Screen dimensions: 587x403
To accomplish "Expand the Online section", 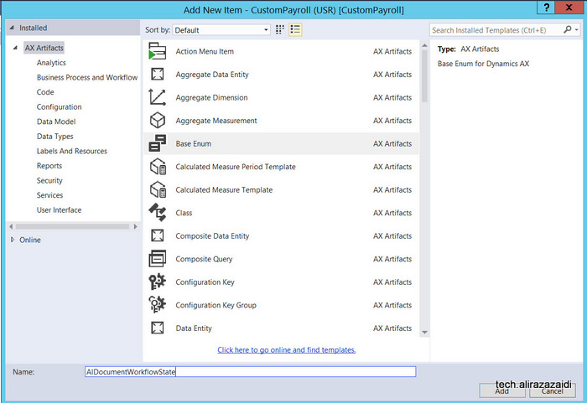I will click(13, 240).
